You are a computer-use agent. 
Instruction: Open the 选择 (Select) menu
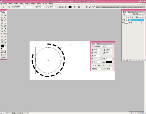(27, 4)
